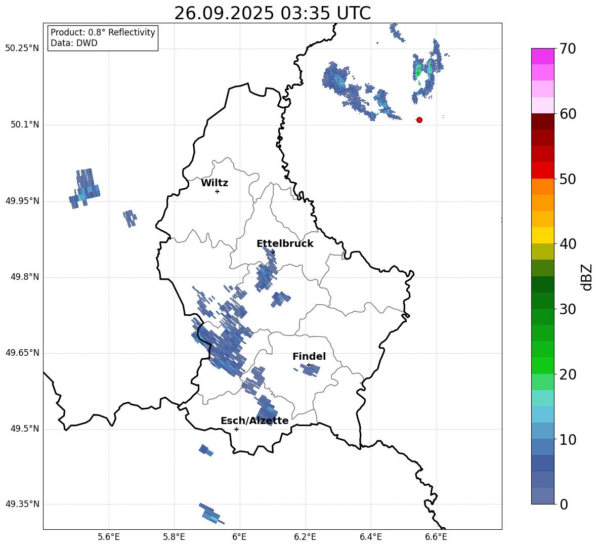Click the 6.6°E longitude tick label
The width and height of the screenshot is (599, 547).
(436, 537)
